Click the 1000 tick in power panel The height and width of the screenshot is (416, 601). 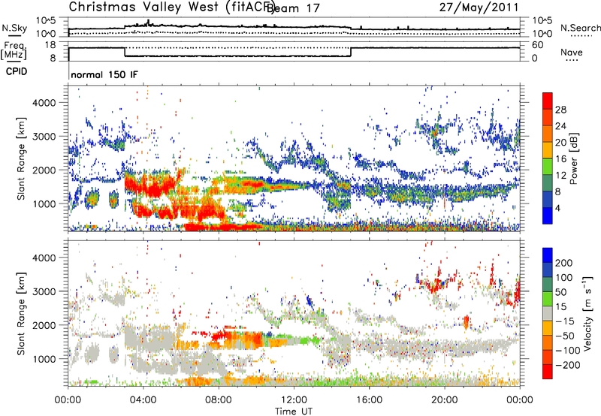[x=44, y=203]
